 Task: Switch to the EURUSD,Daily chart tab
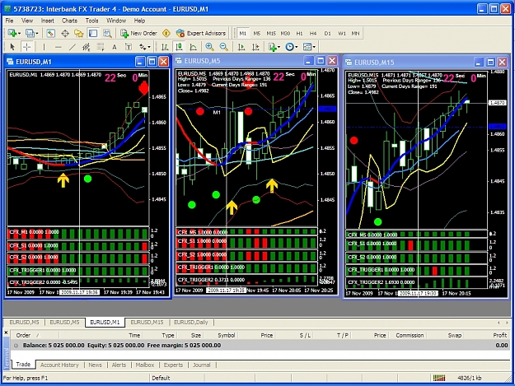point(191,323)
